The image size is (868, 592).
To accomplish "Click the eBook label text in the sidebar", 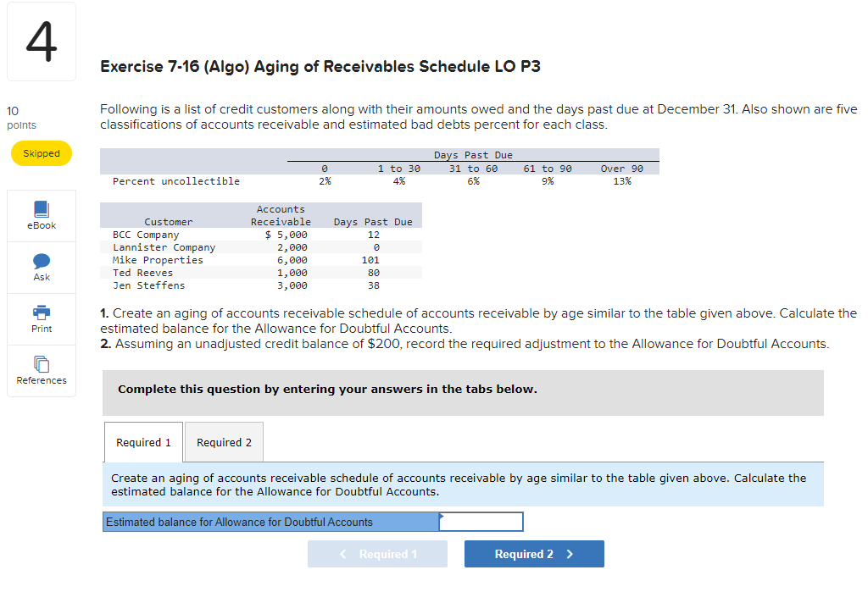I will coord(41,225).
